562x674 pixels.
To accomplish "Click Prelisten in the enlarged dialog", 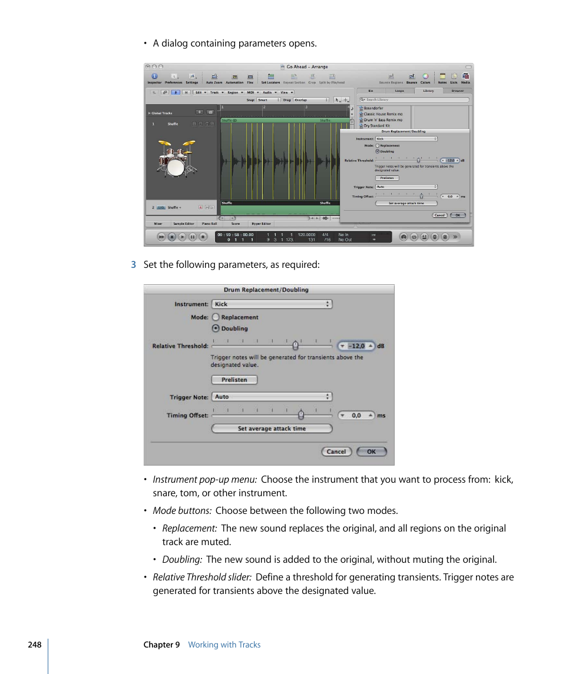I will (x=234, y=380).
